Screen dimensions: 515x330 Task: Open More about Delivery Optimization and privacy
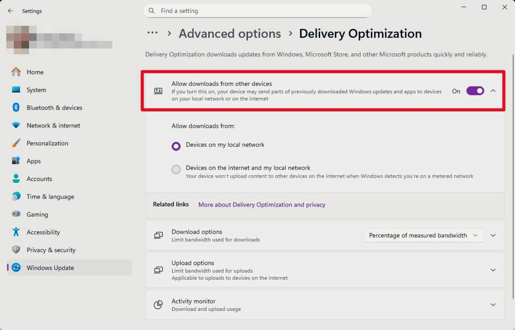click(262, 204)
